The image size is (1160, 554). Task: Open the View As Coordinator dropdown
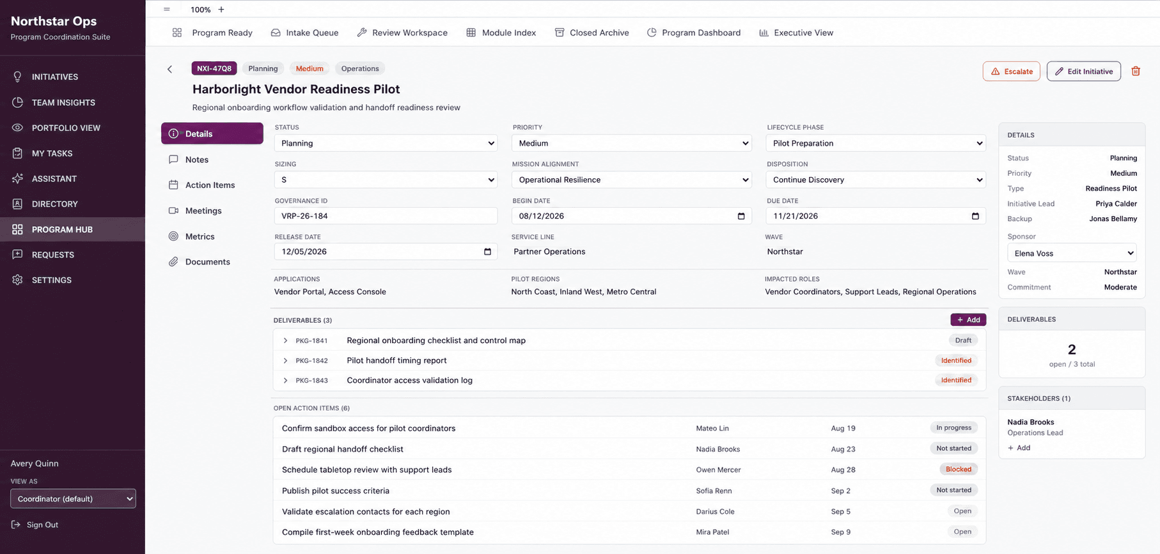pyautogui.click(x=74, y=498)
